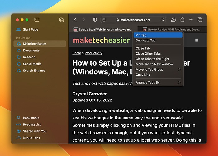The height and width of the screenshot is (156, 218).
Task: Choose Duplicate Tab from context menu
Action: coord(158,40)
